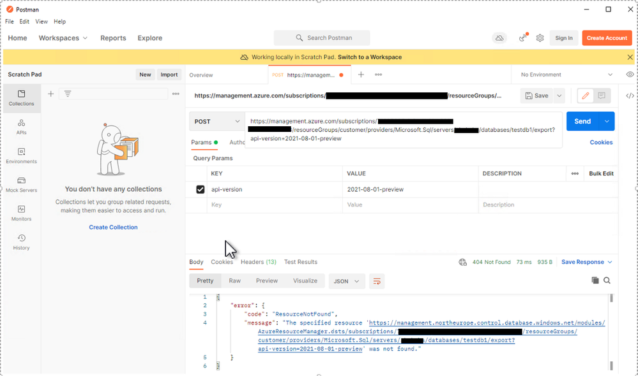
Task: Select the Visualize response view
Action: click(x=305, y=281)
